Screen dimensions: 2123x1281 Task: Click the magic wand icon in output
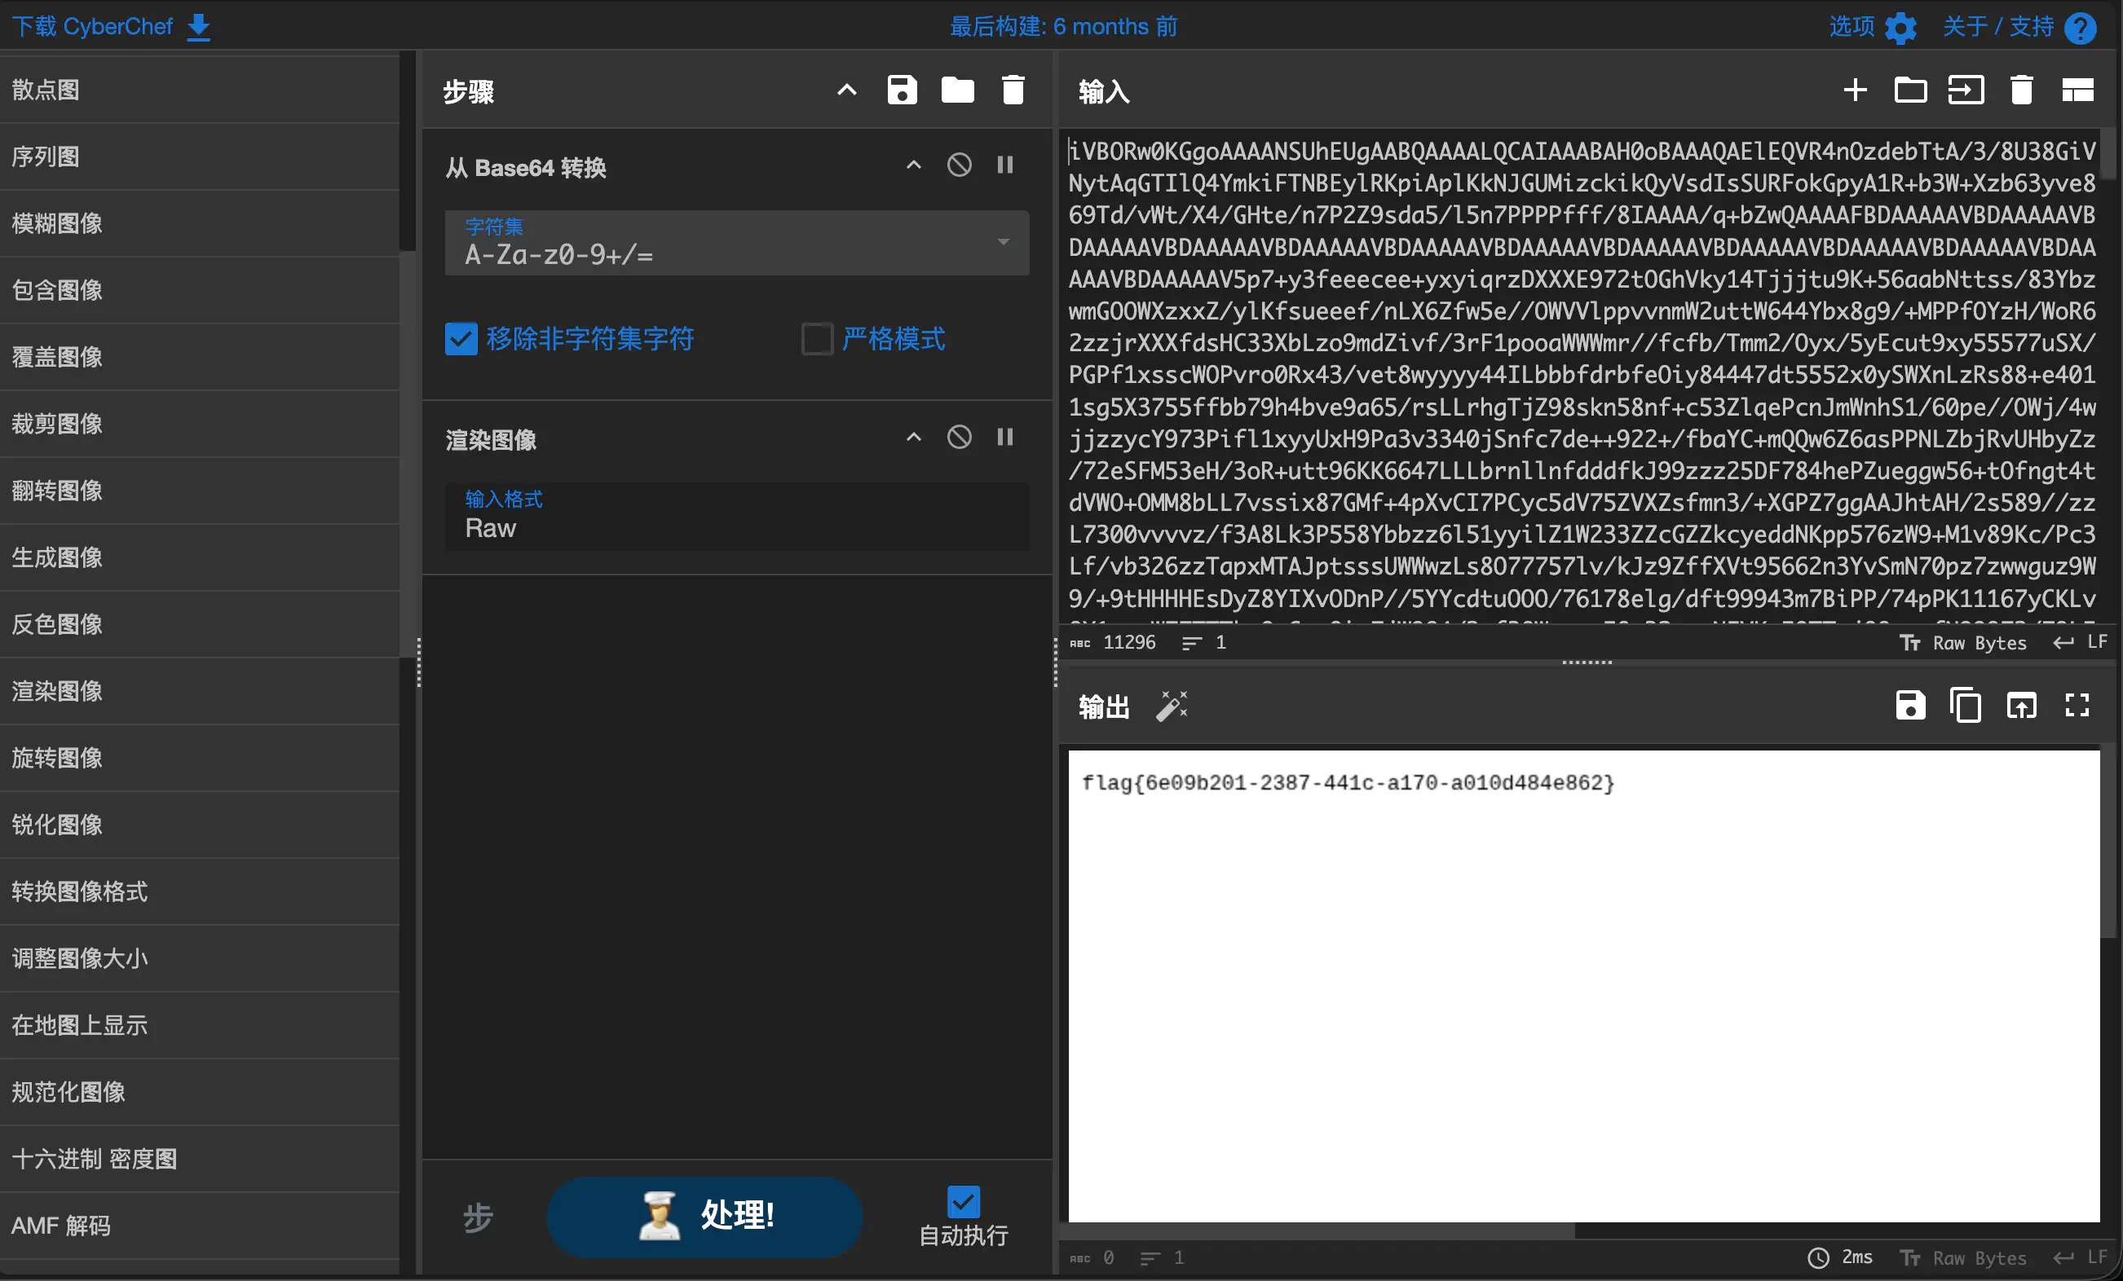tap(1172, 707)
